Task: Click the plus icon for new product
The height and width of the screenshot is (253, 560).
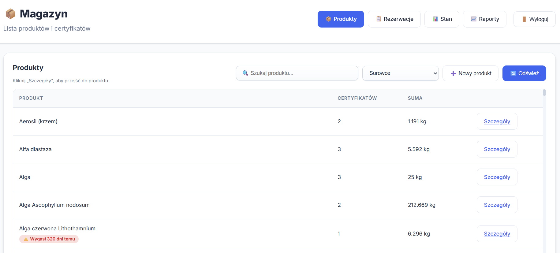Action: coord(453,73)
